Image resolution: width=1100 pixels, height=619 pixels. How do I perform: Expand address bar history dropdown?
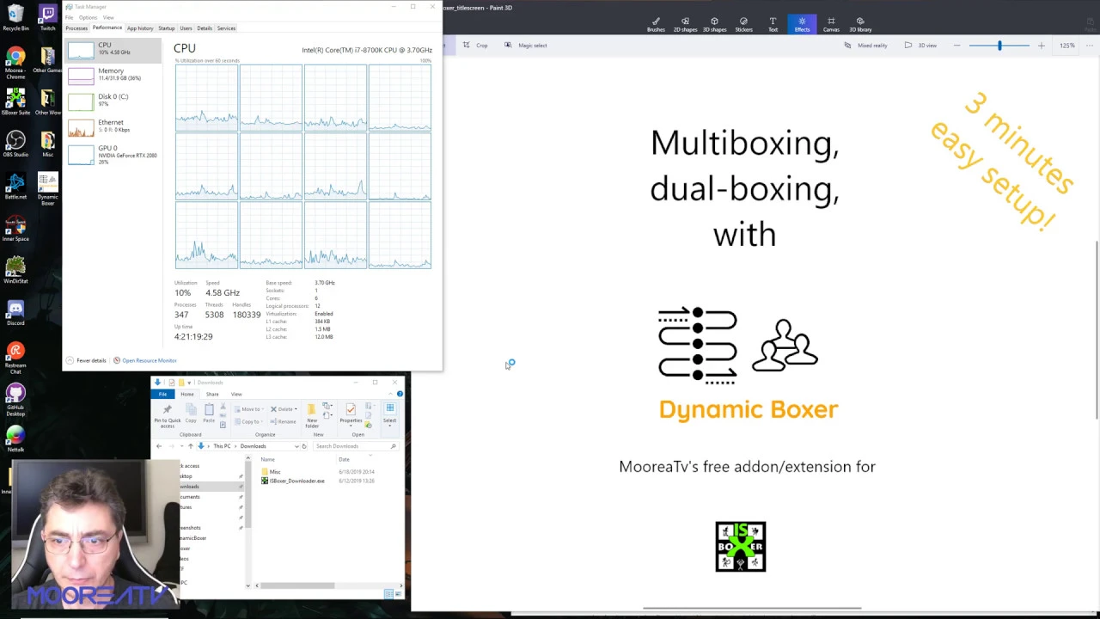[296, 446]
